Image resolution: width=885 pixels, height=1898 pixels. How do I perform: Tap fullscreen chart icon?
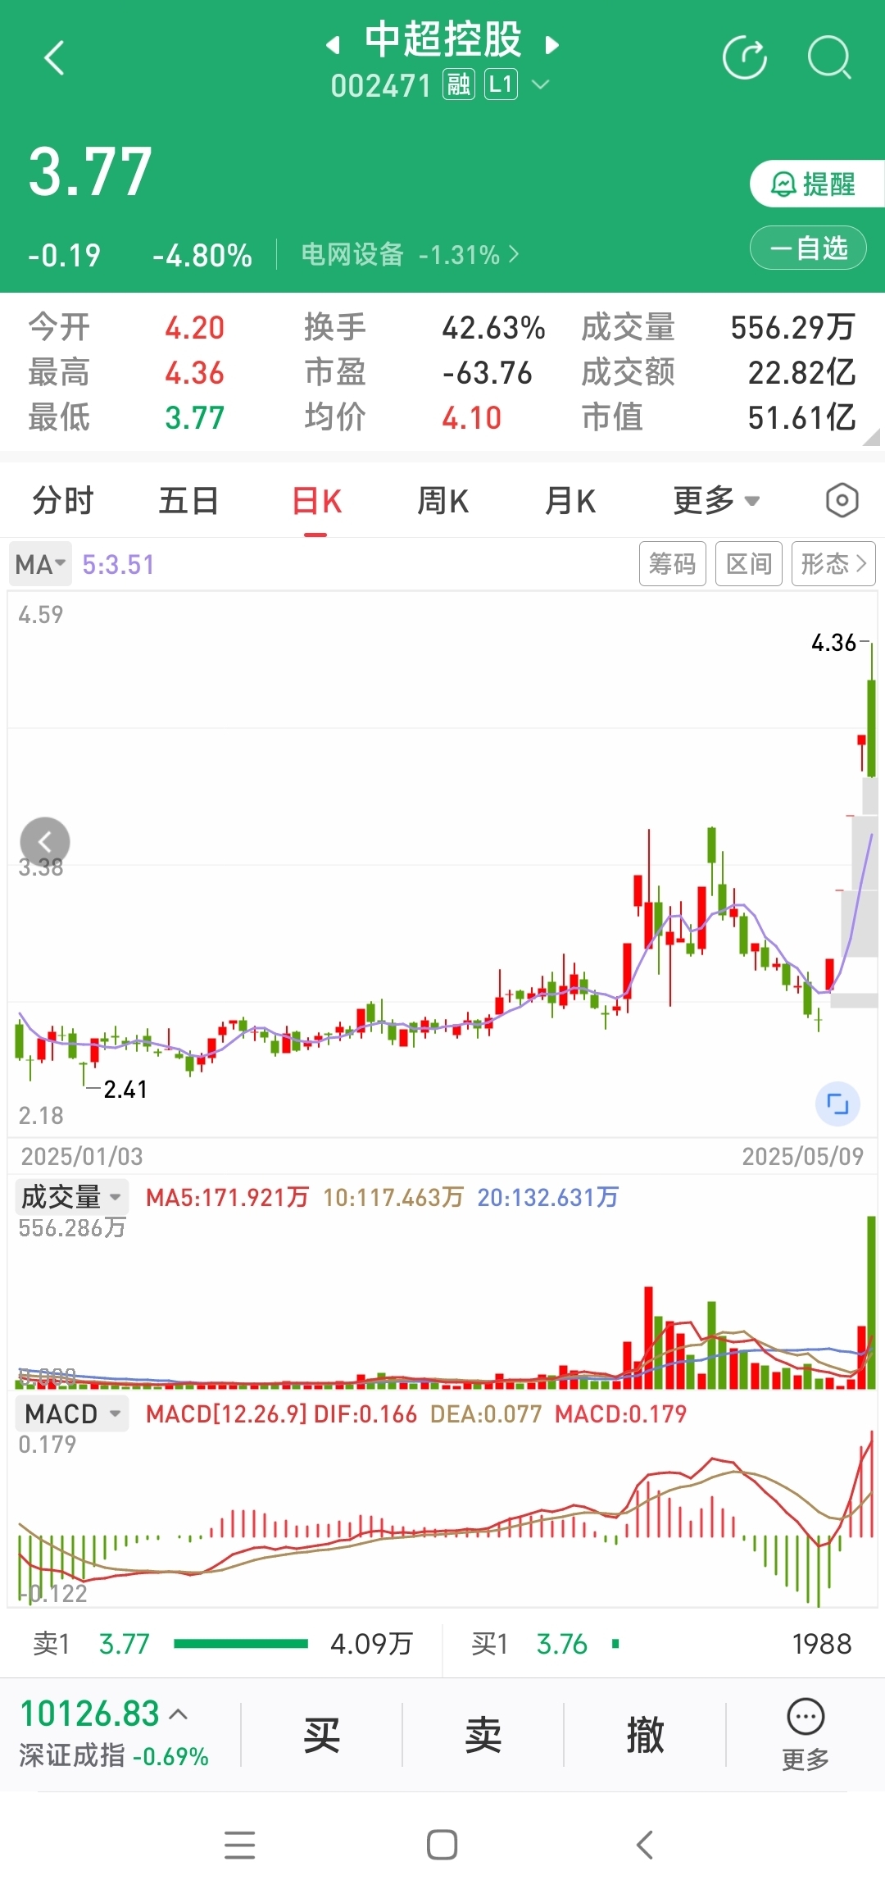click(x=837, y=1104)
